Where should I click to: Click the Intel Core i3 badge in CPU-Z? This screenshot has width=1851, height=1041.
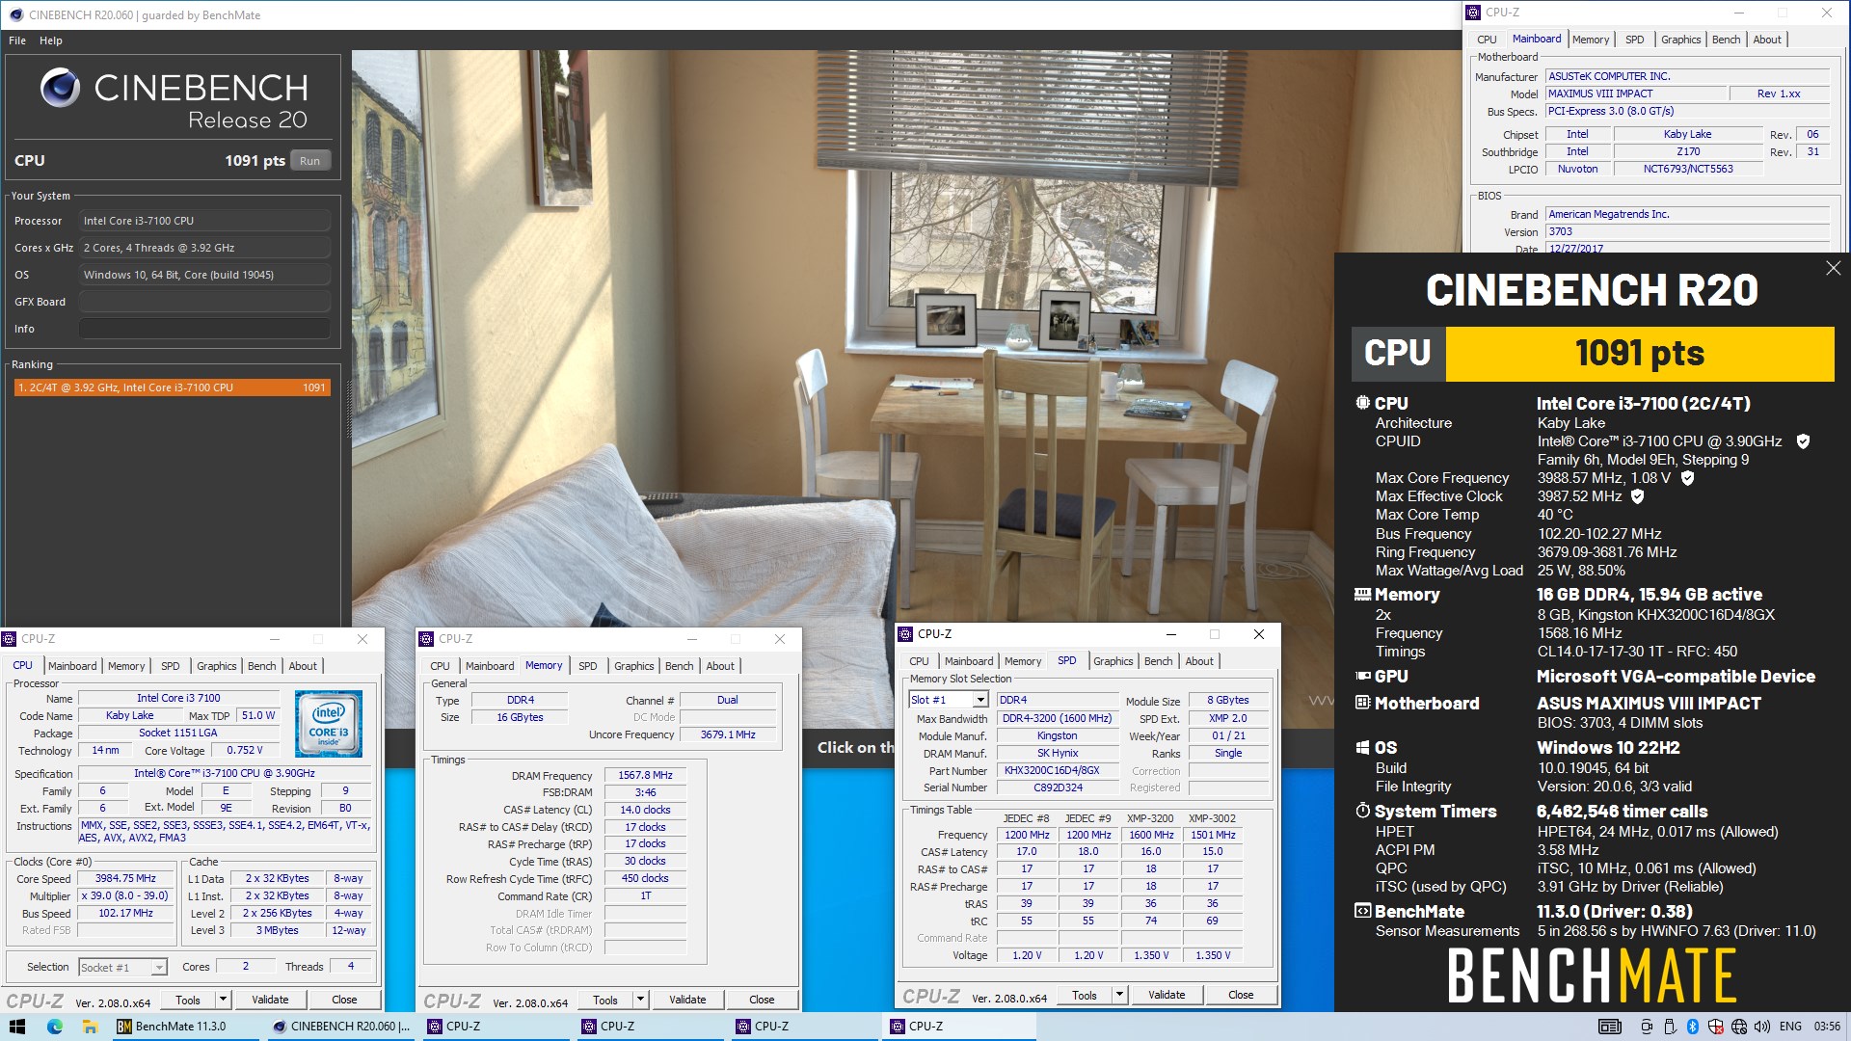click(x=329, y=723)
